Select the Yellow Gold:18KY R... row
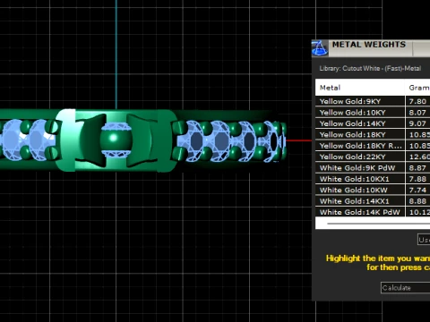The height and width of the screenshot is (322, 430). point(373,146)
